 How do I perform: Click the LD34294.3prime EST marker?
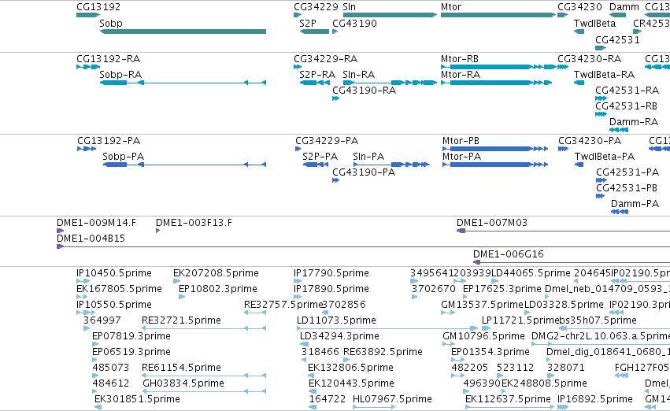coord(304,344)
